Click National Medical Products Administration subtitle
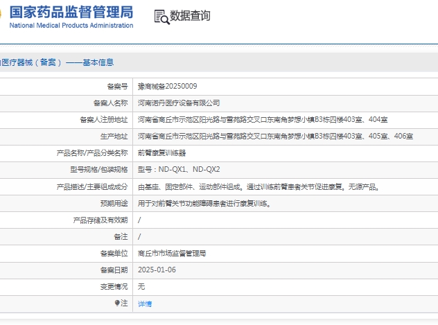Viewport: 438px width, 325px height. pos(71,26)
